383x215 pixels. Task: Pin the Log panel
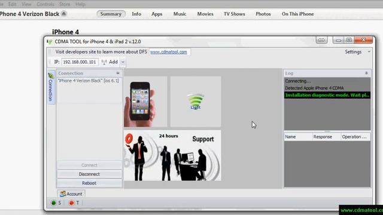point(366,73)
